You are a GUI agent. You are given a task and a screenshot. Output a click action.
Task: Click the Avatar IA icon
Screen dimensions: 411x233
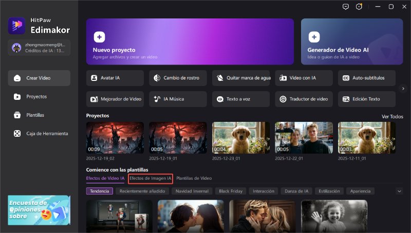(x=94, y=78)
